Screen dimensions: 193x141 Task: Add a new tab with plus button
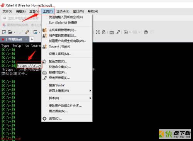pyautogui.click(x=32, y=39)
